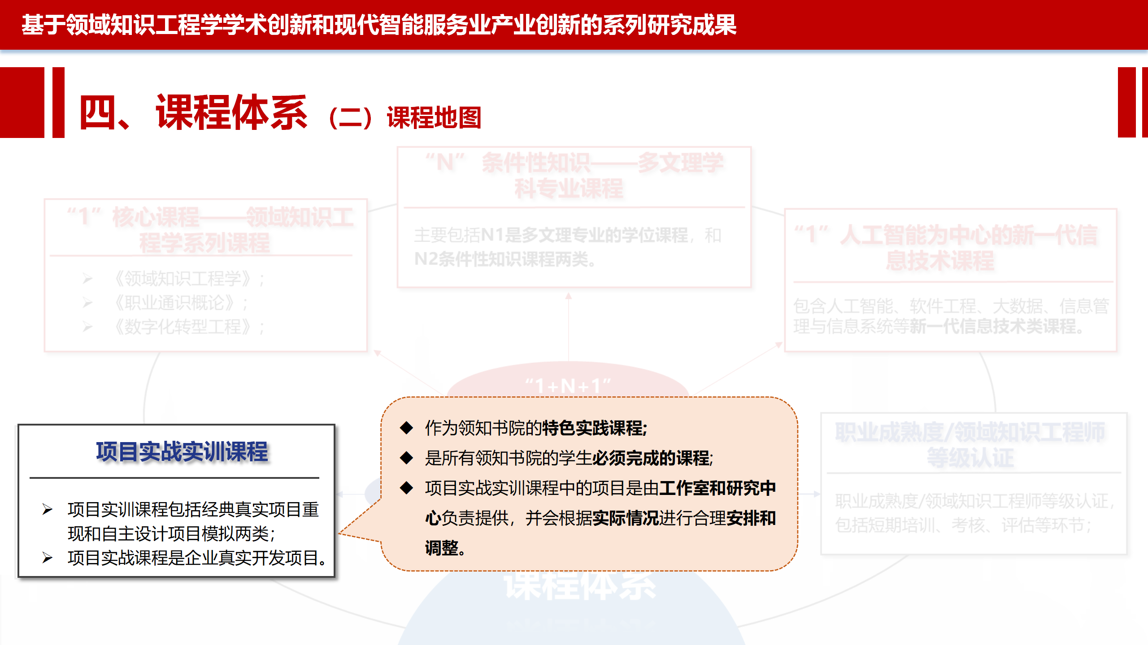Click the red banner title starting with 基于领域知识工程学
This screenshot has width=1148, height=645.
379,25
